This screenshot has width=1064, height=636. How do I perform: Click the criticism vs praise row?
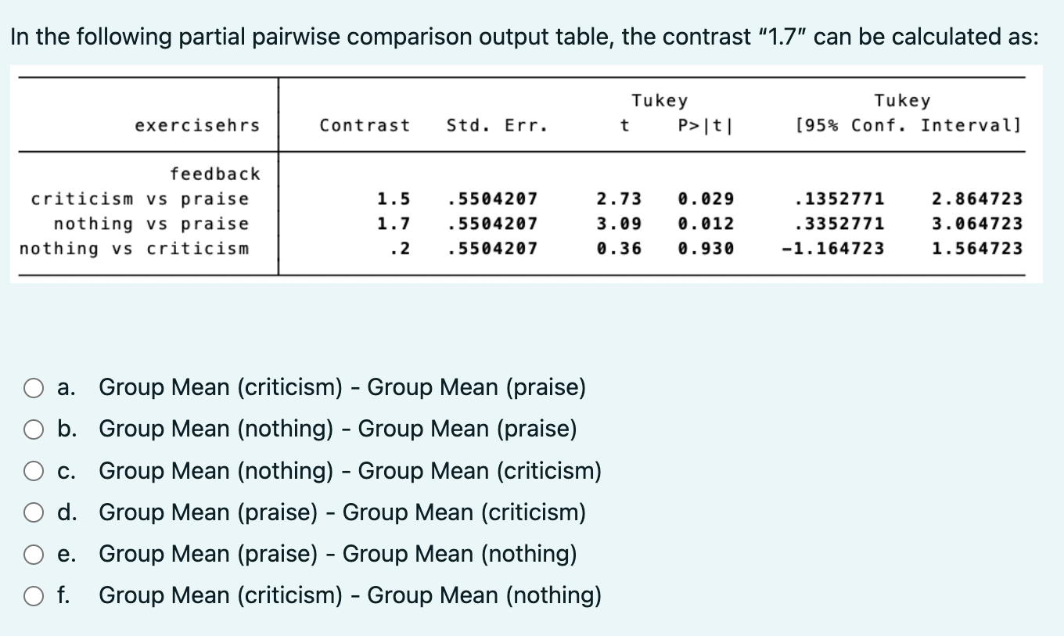click(x=139, y=199)
